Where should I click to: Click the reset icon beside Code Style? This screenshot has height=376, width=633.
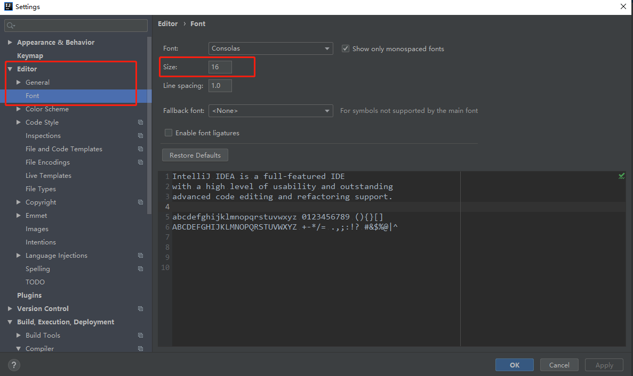click(140, 122)
